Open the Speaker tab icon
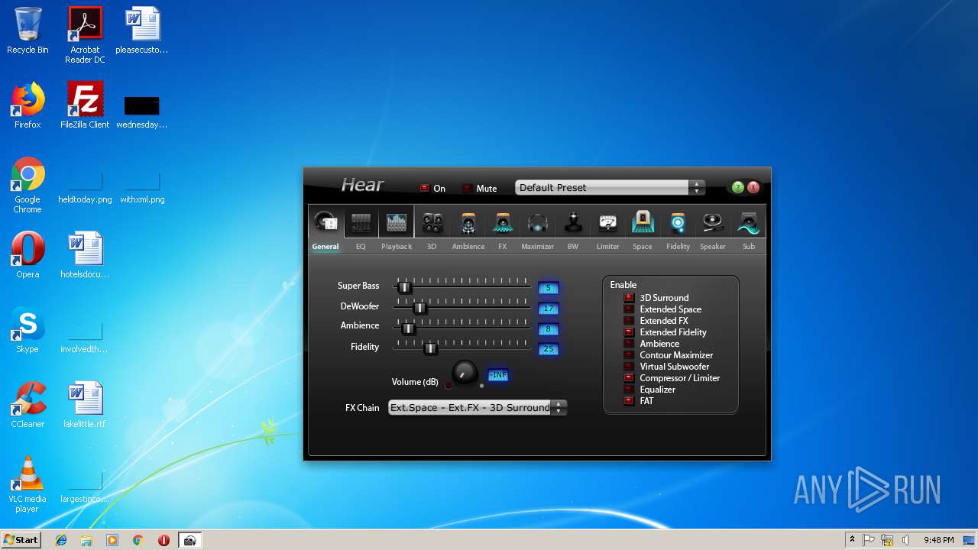The width and height of the screenshot is (978, 550). click(713, 222)
